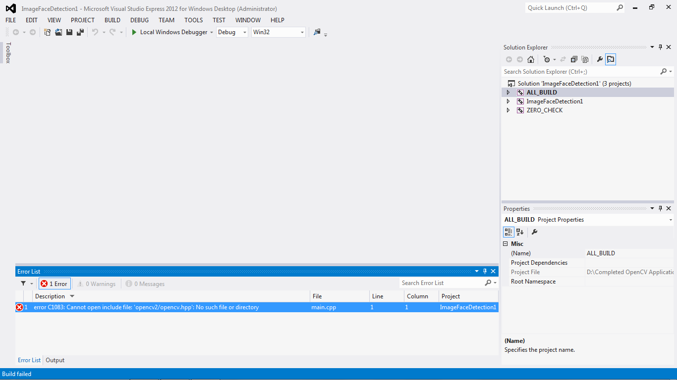Click into the Quick Launch search box
677x380 pixels.
pyautogui.click(x=570, y=8)
